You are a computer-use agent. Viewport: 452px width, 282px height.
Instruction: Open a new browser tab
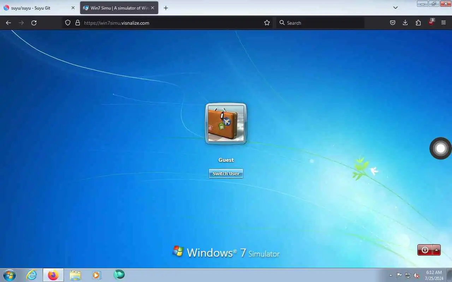(166, 8)
